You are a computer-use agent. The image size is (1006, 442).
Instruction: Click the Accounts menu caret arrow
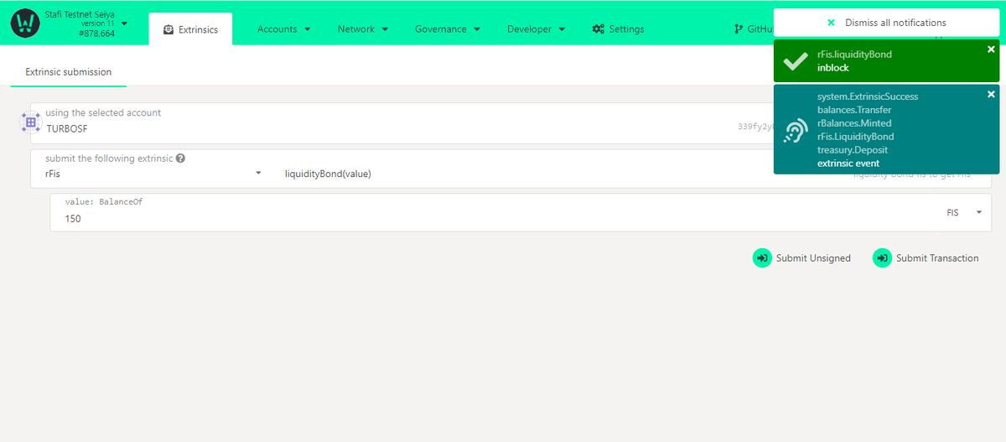click(x=308, y=29)
